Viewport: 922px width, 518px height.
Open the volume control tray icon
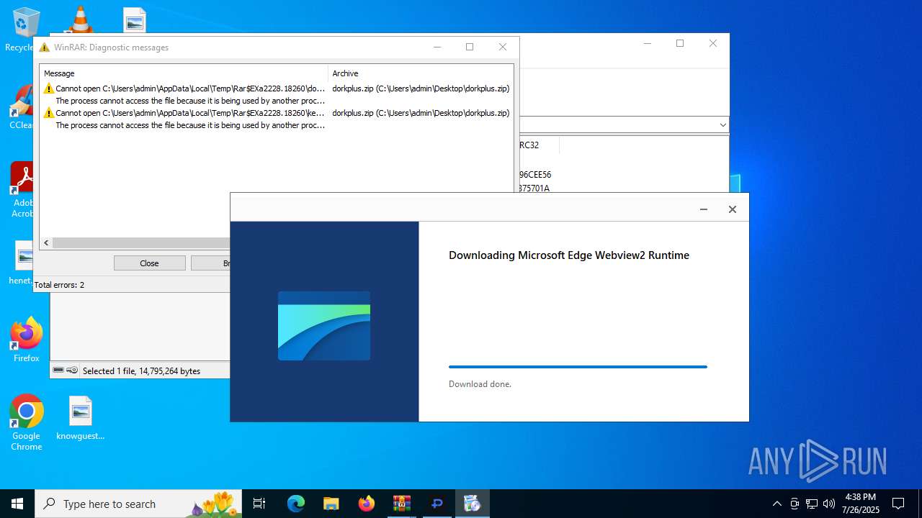pos(829,504)
